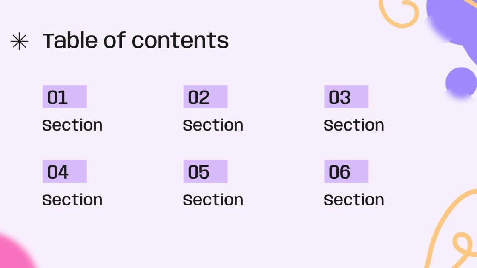Screen dimensions: 477x268
Task: Click the 01 number box
Action: point(64,97)
